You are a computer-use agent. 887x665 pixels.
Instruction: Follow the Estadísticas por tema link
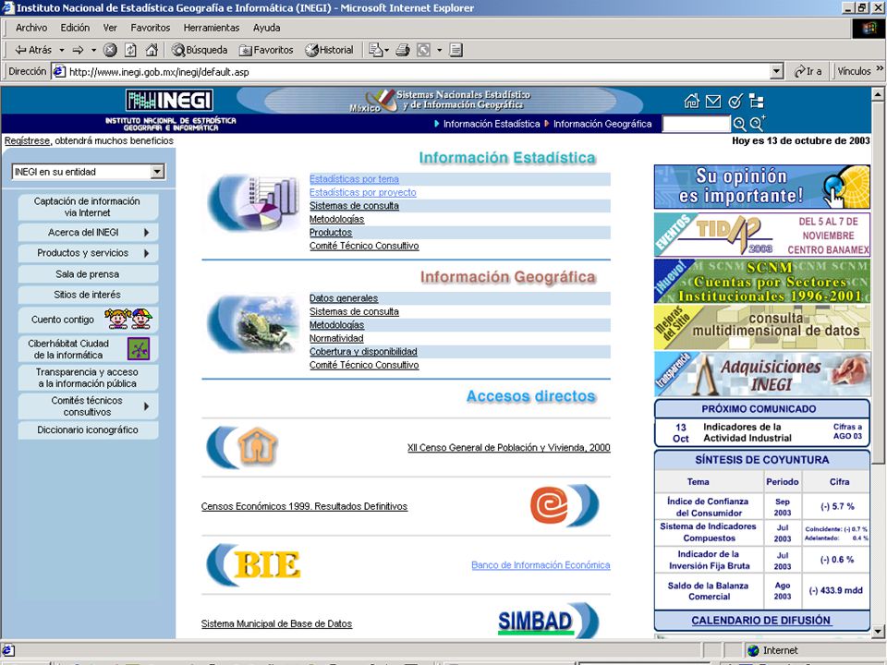[x=354, y=179]
